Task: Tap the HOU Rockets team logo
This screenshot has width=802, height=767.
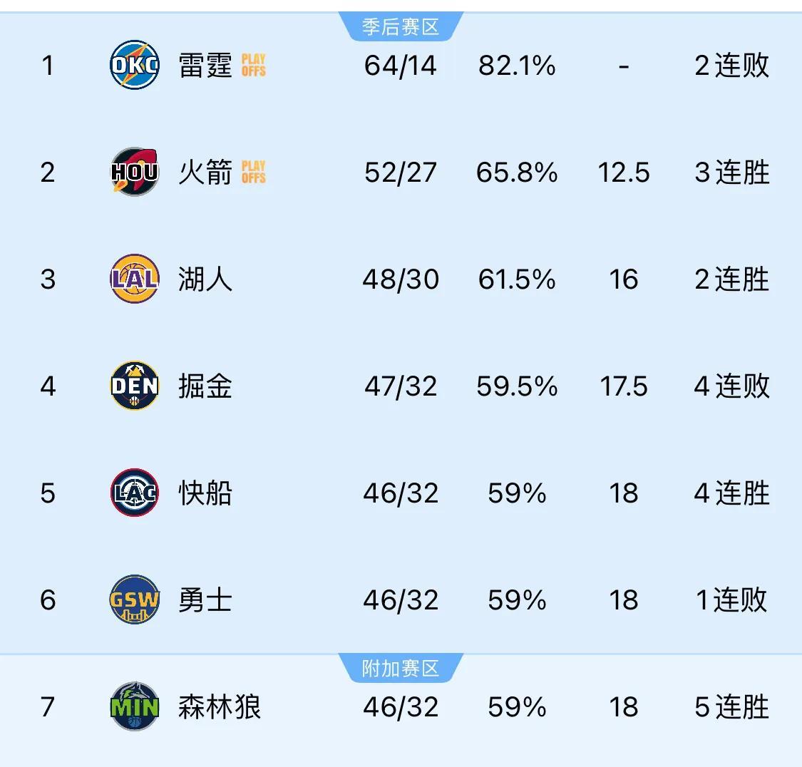Action: (x=135, y=172)
